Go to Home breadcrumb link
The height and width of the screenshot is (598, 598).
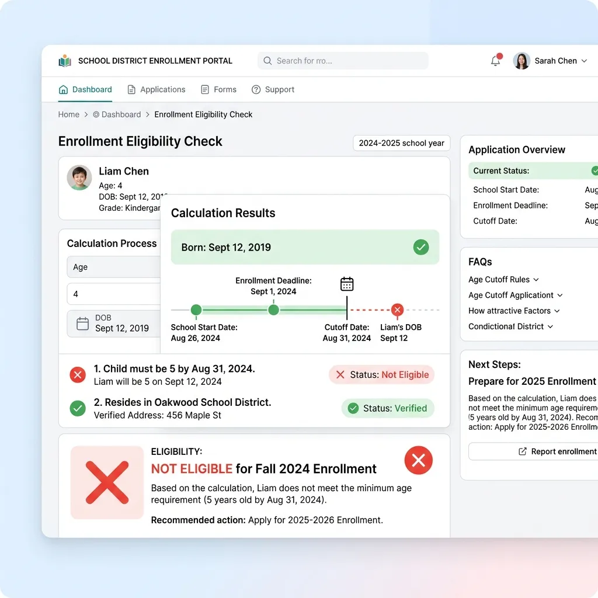click(69, 114)
